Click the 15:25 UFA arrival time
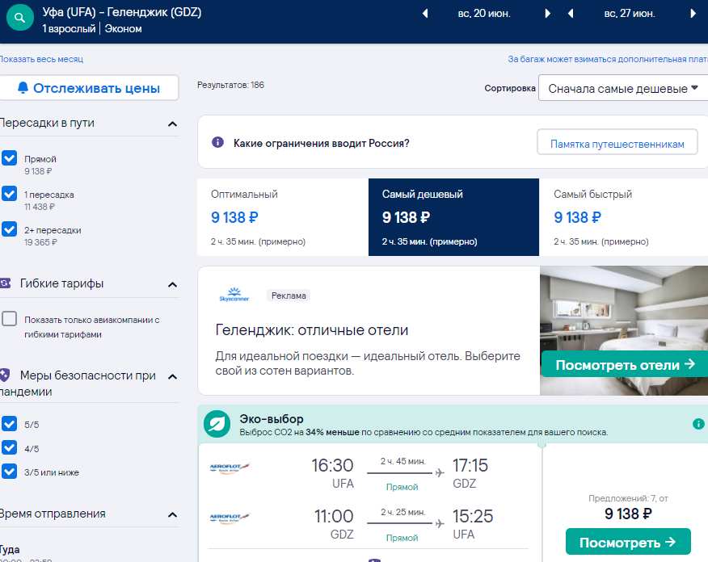The image size is (708, 562). pyautogui.click(x=473, y=517)
